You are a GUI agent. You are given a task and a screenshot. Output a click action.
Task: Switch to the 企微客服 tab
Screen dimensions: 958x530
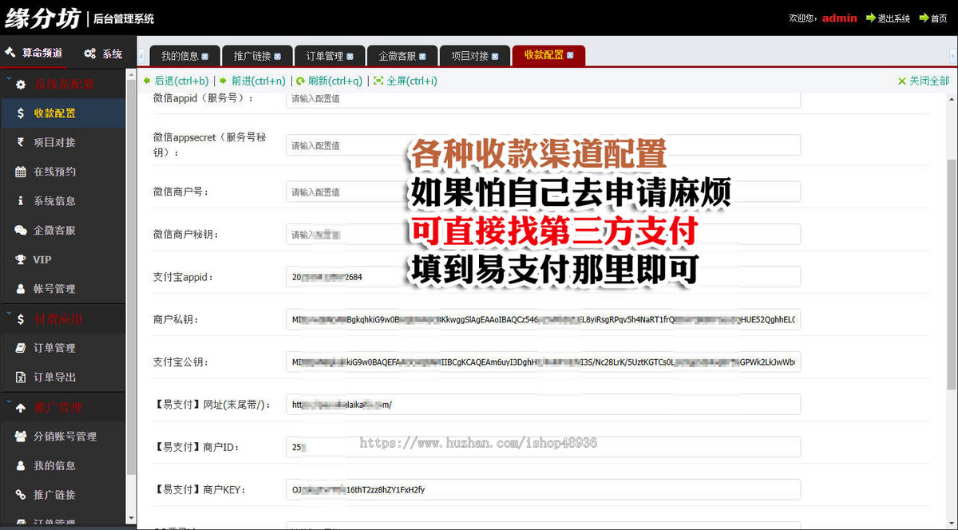pyautogui.click(x=402, y=56)
